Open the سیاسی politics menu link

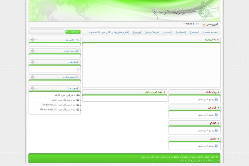coord(194,32)
